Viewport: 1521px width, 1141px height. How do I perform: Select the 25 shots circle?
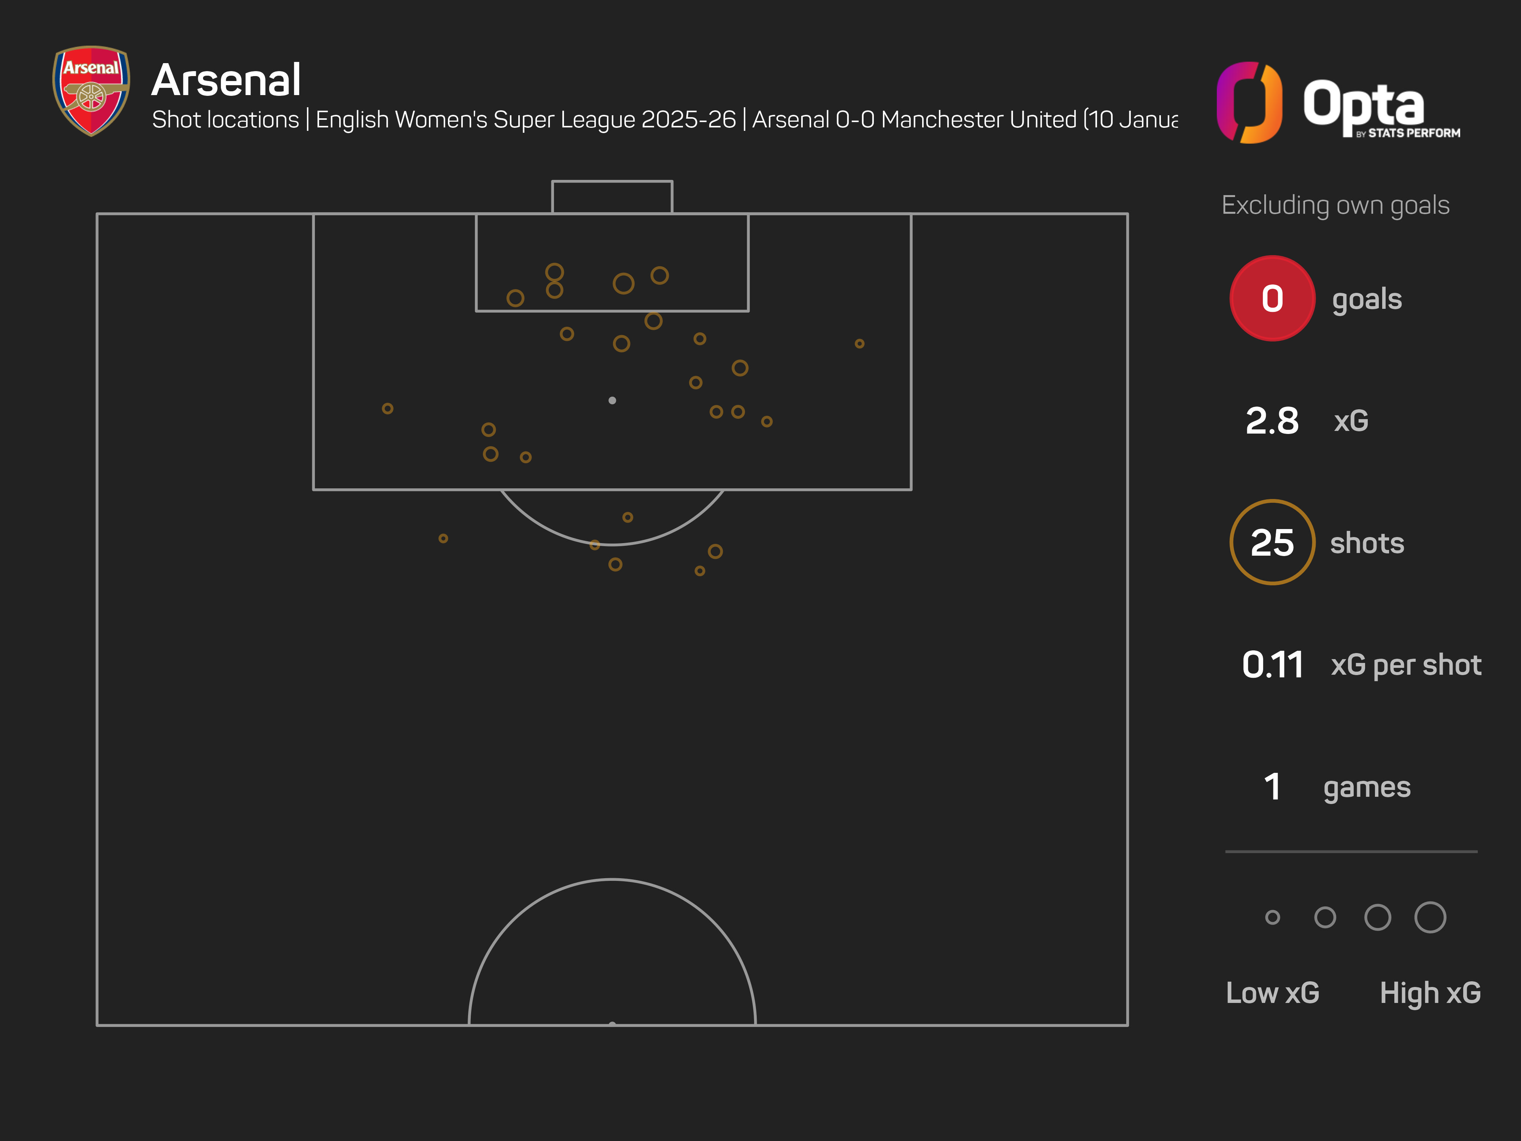pos(1272,543)
